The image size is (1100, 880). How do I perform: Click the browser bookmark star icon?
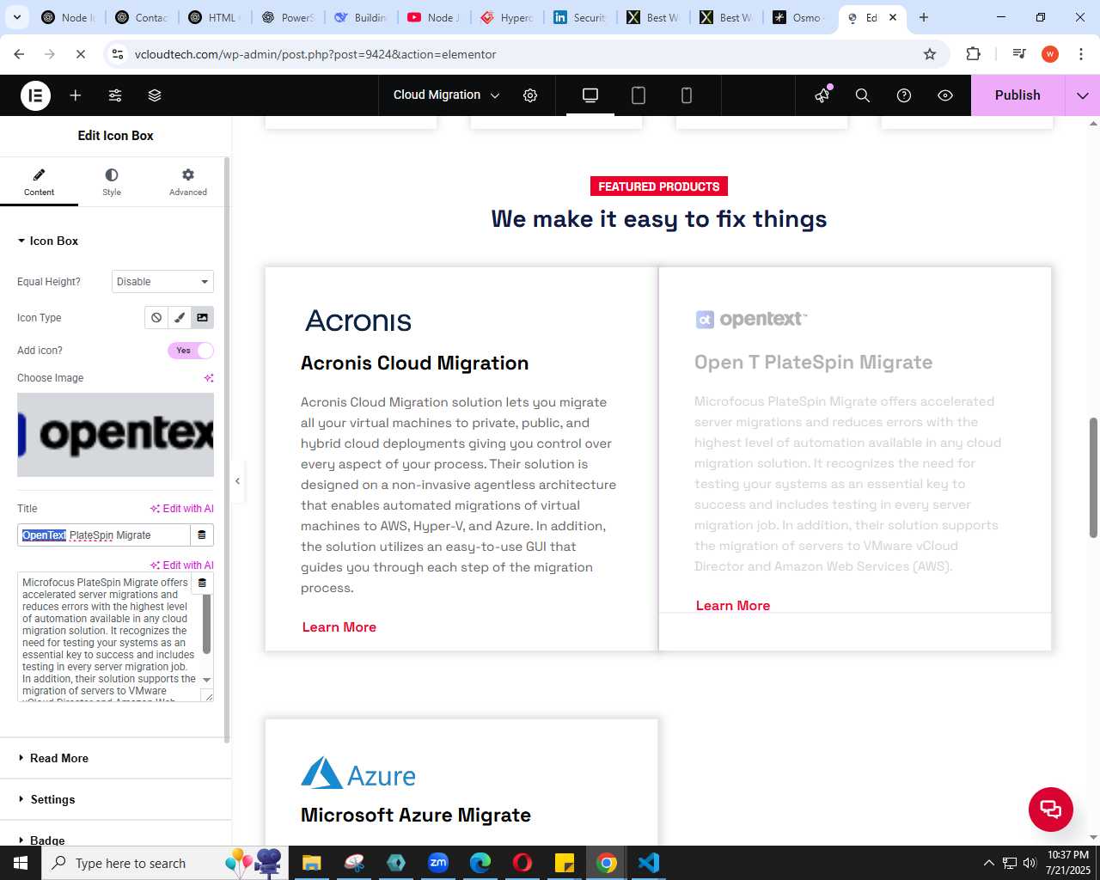930,54
